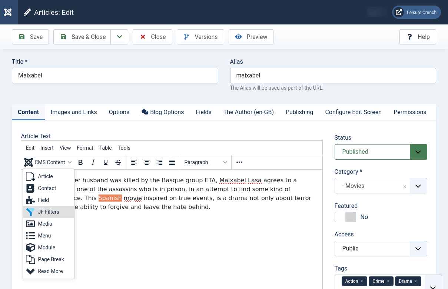Select the Content tab
Screen dimensions: 448x289
(x=28, y=112)
